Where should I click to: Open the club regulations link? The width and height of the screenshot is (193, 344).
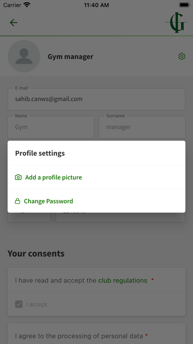(x=123, y=280)
